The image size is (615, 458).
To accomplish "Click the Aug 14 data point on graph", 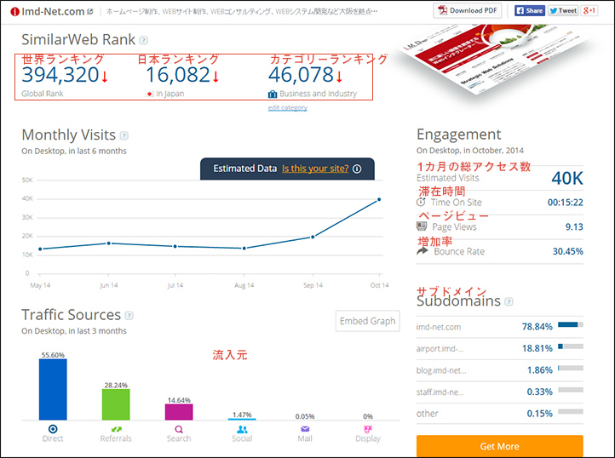I will click(244, 249).
